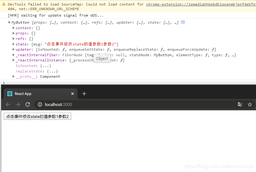Expand the __proto__ Component entry
This screenshot has height=172, width=256.
pyautogui.click(x=14, y=76)
